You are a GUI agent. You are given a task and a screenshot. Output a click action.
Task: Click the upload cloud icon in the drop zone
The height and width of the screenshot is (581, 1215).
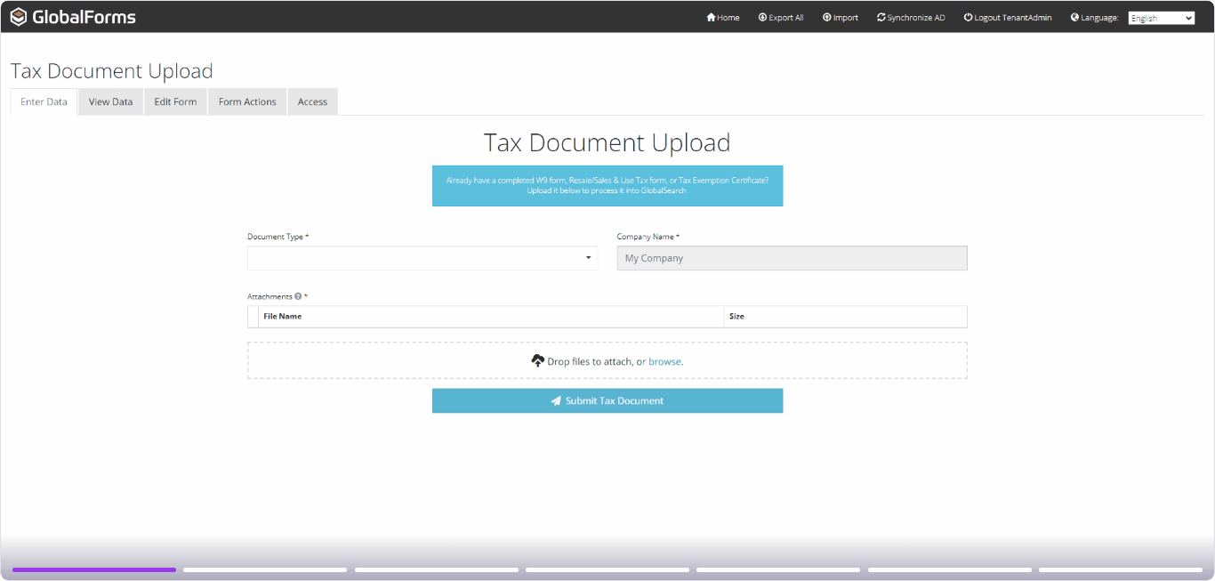click(x=538, y=359)
